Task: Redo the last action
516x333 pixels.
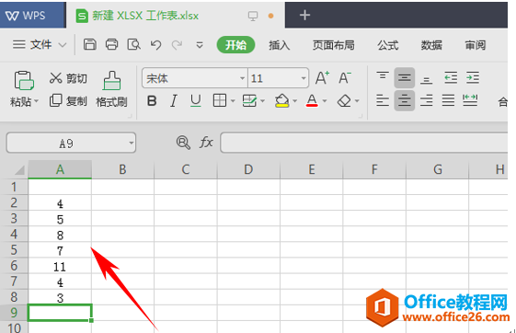Action: click(x=177, y=45)
